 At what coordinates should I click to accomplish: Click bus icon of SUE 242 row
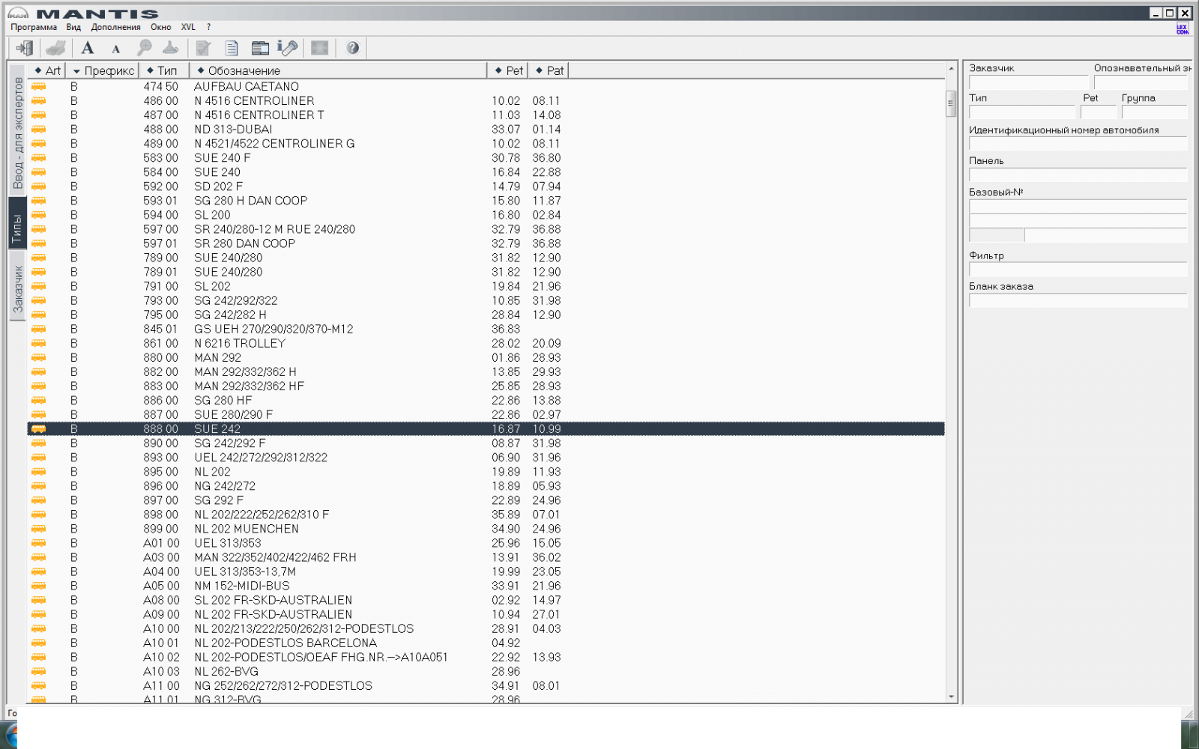pos(39,429)
